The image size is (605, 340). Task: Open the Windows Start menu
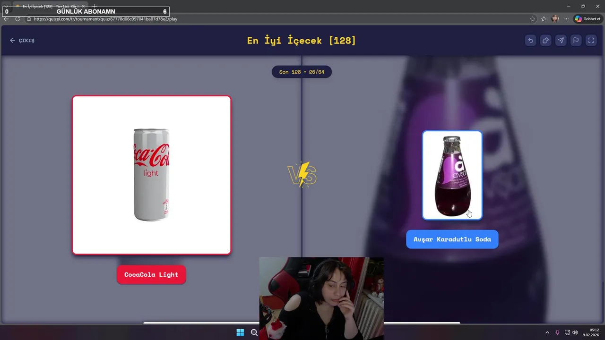pos(240,332)
